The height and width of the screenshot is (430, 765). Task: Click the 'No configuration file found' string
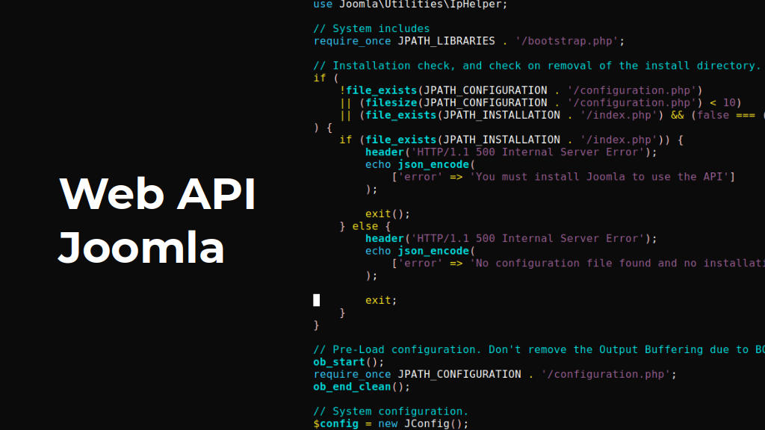point(617,264)
